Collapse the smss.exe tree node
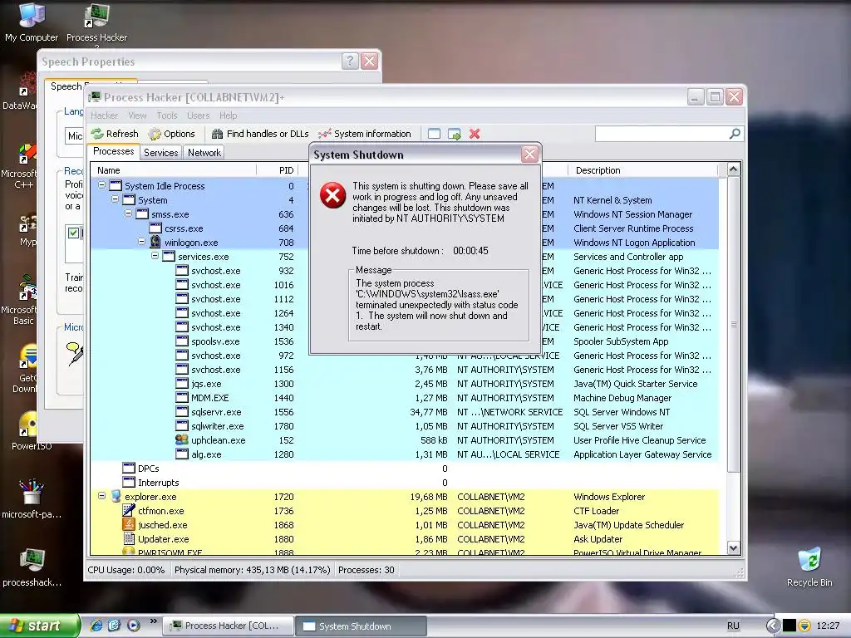 [128, 213]
